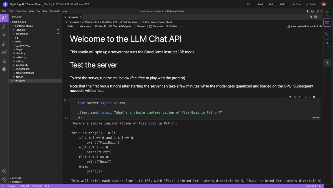333x188 pixels.
Task: Open the Terminal menu
Action: [54, 11]
